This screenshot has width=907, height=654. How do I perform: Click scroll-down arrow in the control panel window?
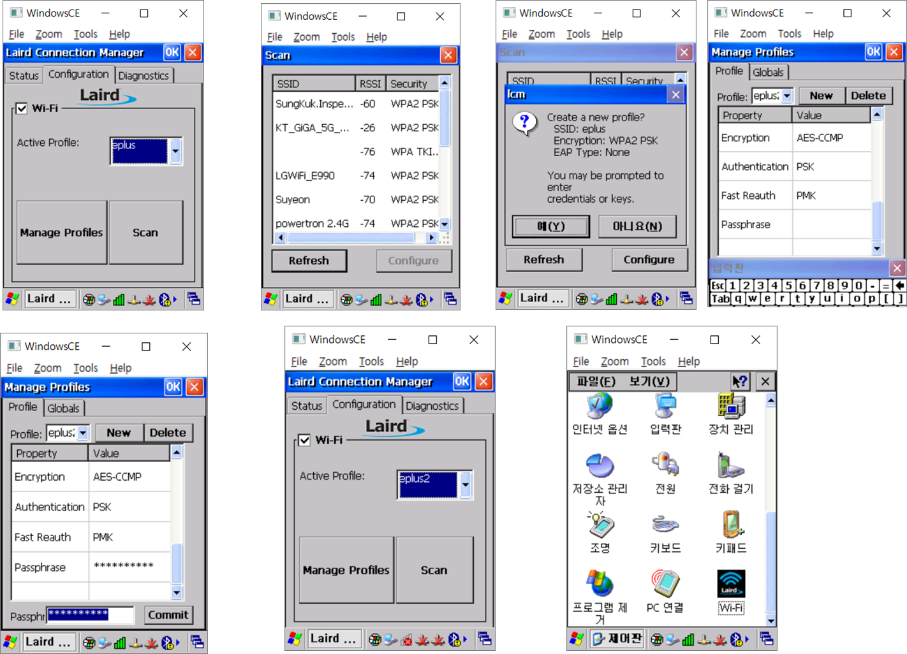tap(771, 620)
